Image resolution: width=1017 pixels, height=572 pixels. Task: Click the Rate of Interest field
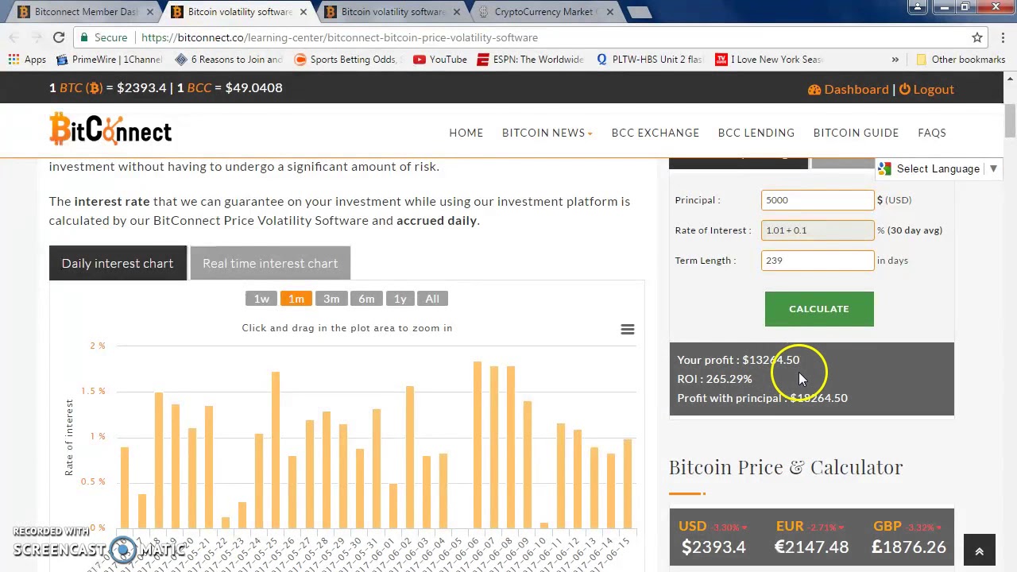818,230
